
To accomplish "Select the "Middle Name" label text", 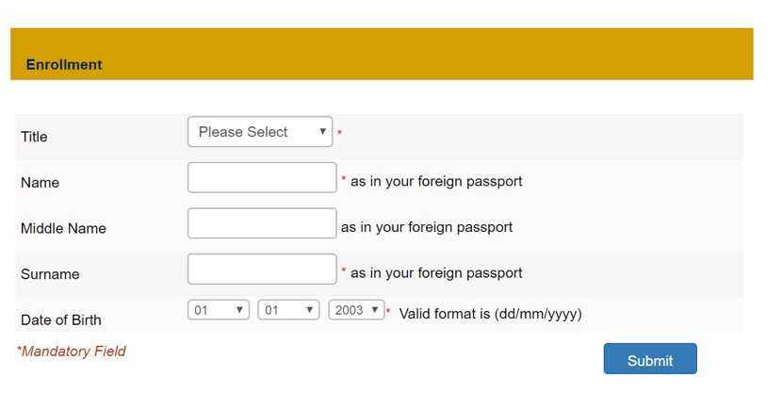I will point(63,228).
